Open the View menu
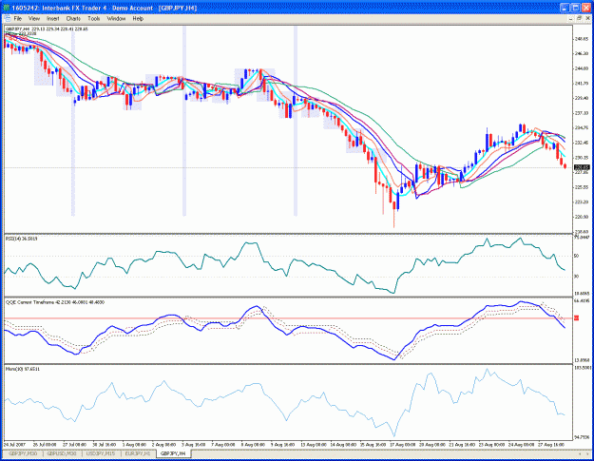 point(33,18)
